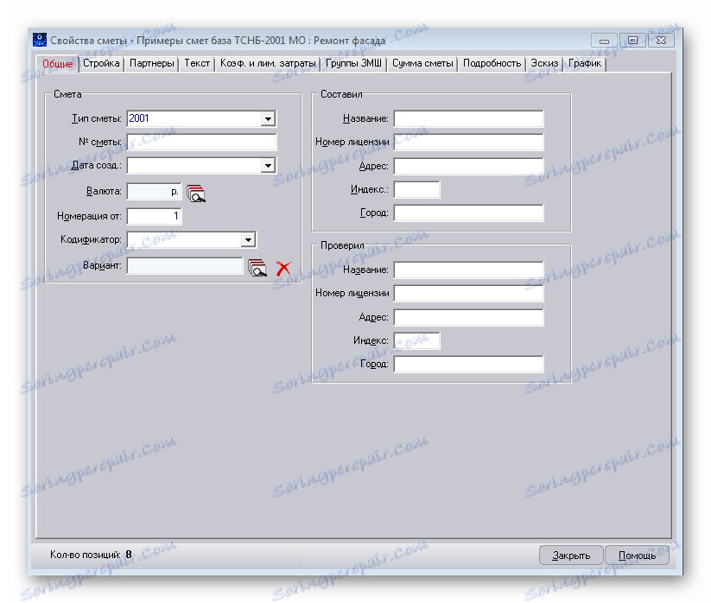Clear the variant with the red X icon
Viewport: 711px width, 603px height.
[284, 269]
